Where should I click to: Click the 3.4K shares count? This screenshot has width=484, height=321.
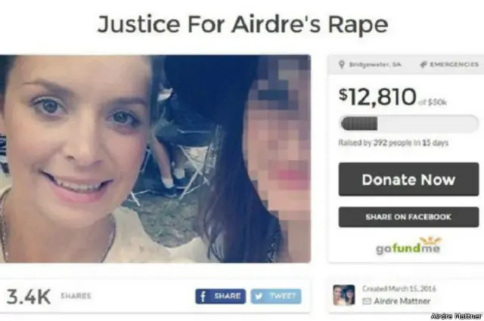point(29,297)
